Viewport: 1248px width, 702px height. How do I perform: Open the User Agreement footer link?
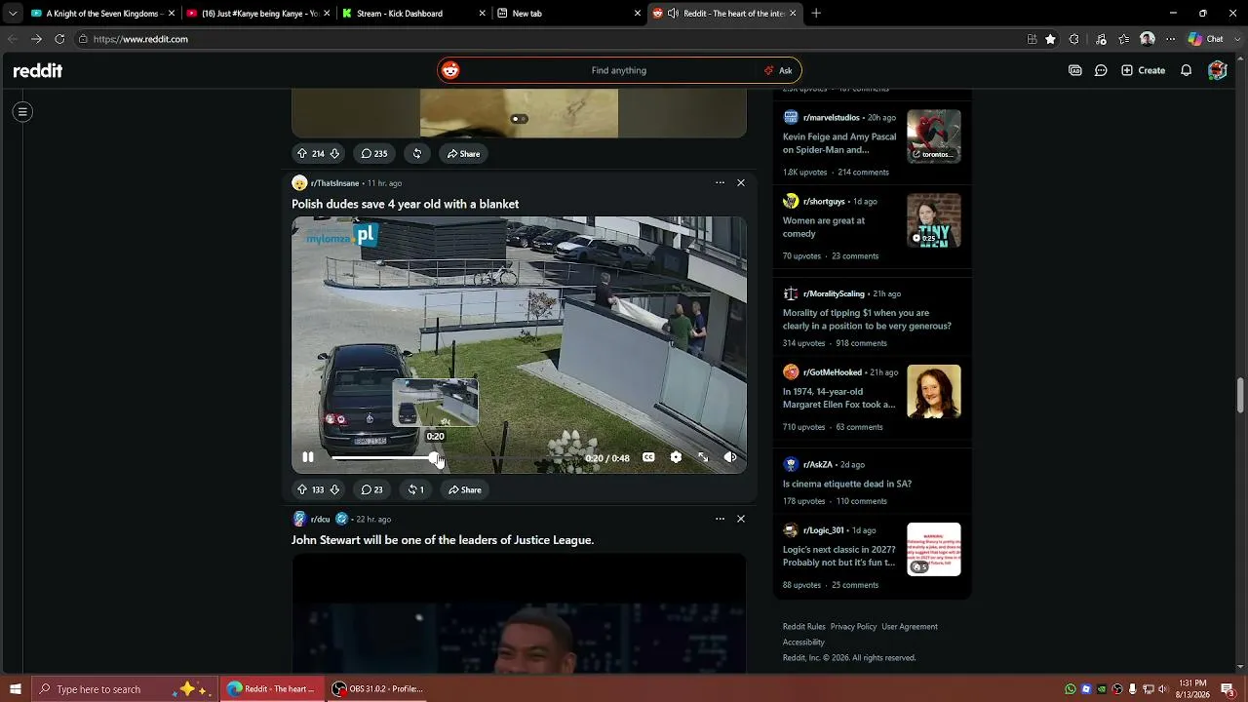(910, 627)
